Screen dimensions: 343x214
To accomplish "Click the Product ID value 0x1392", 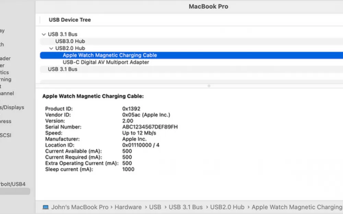I will tap(131, 109).
